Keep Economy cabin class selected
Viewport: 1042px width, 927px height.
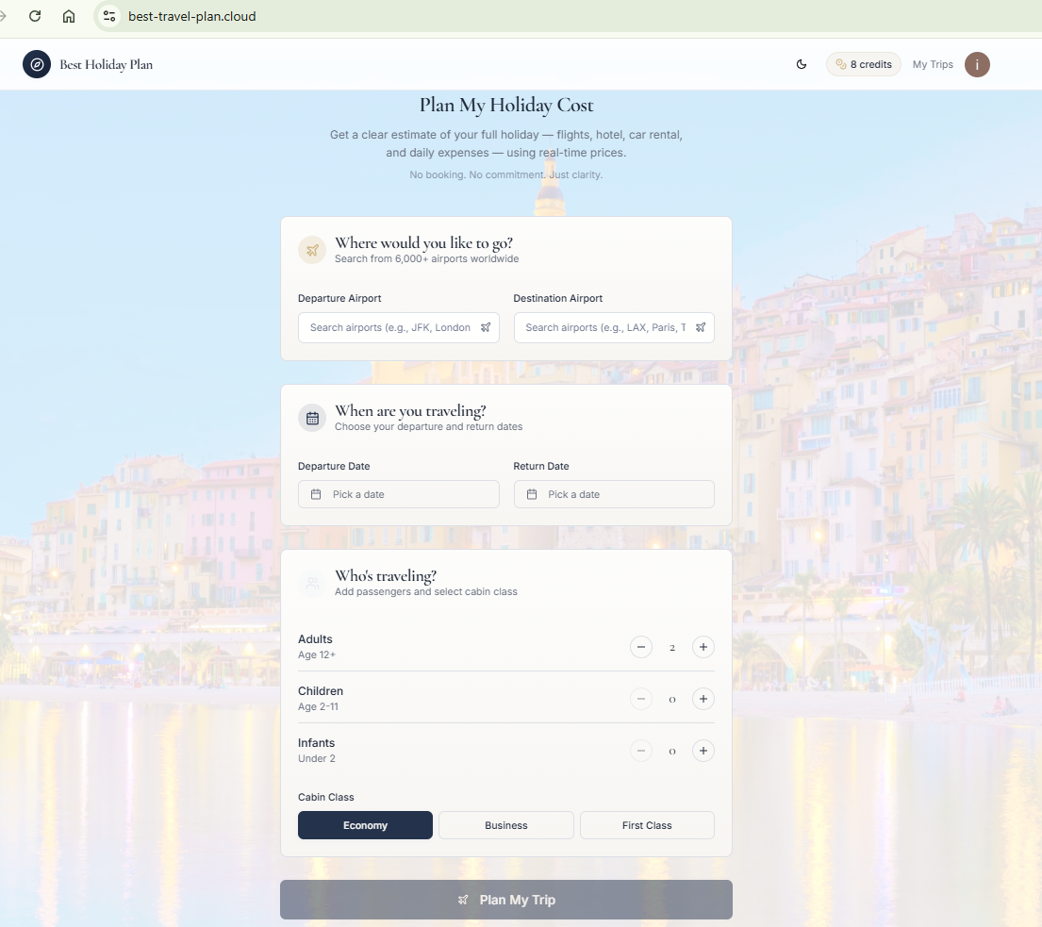click(365, 824)
